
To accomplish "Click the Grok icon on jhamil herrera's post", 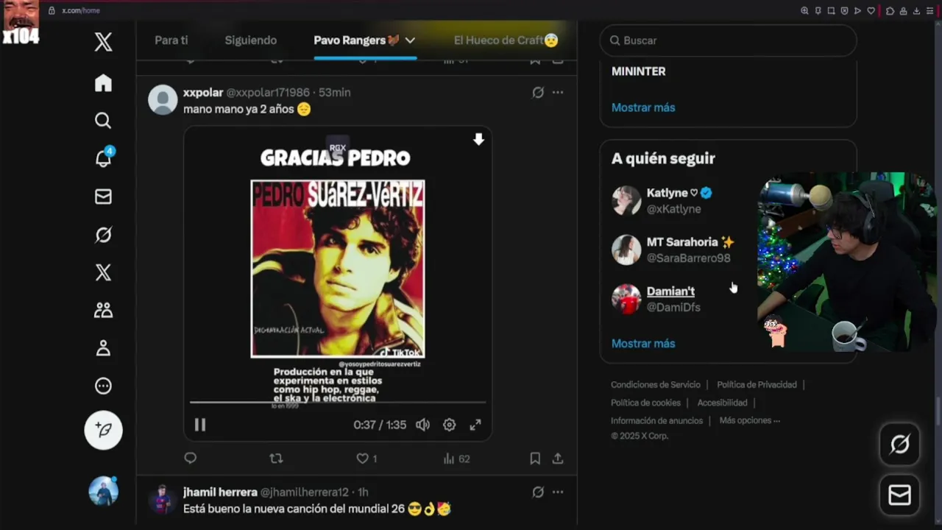I will [538, 492].
